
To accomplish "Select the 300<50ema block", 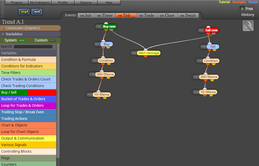I will [x=209, y=77].
